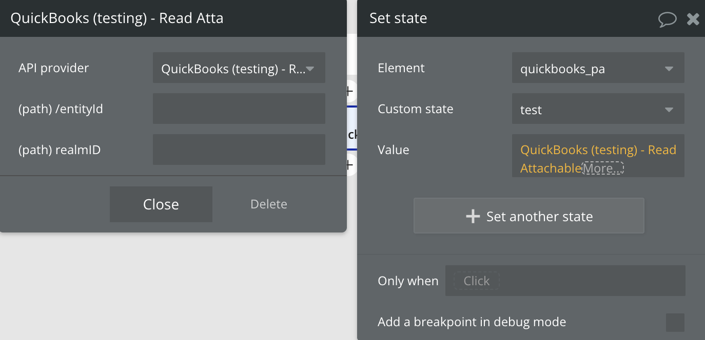Click the Only when condition placeholder
This screenshot has width=705, height=340.
[476, 281]
